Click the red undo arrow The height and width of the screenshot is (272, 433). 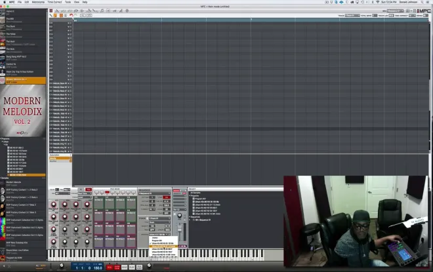(72, 16)
